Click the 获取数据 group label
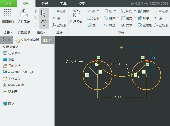Viewport: 170px width, 126px height. tap(24, 33)
